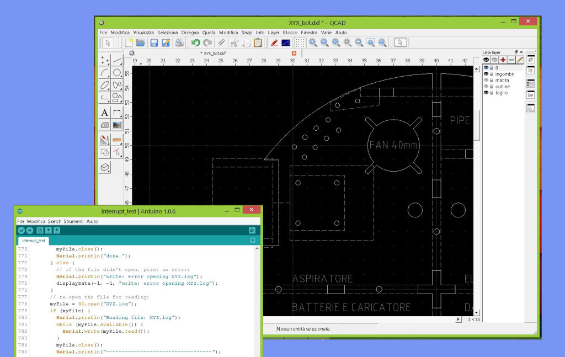Open Sketch menu in Arduino

coord(55,221)
